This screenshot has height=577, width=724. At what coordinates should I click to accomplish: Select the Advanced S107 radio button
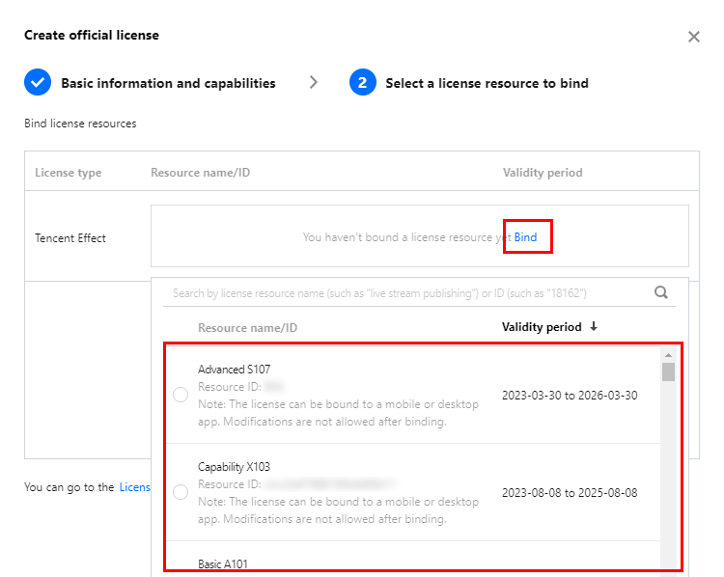(x=181, y=395)
